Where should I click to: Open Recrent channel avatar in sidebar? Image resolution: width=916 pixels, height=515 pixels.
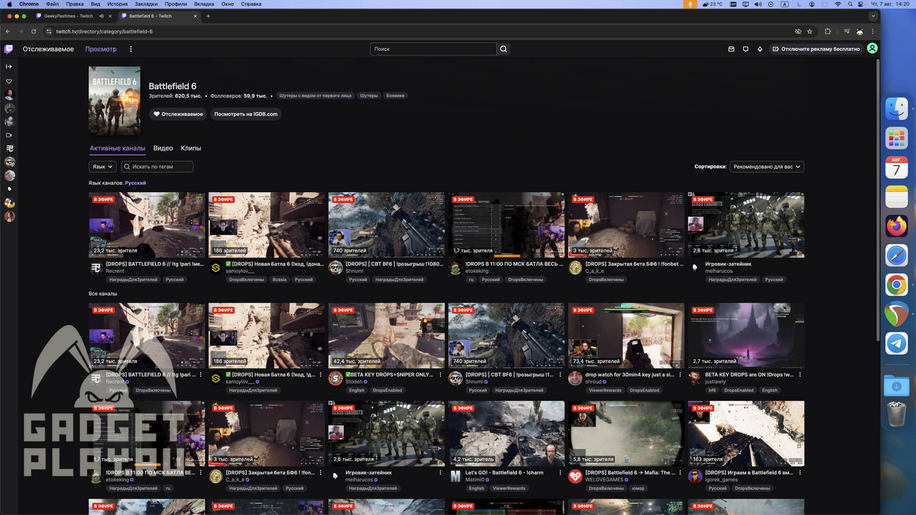(x=10, y=148)
